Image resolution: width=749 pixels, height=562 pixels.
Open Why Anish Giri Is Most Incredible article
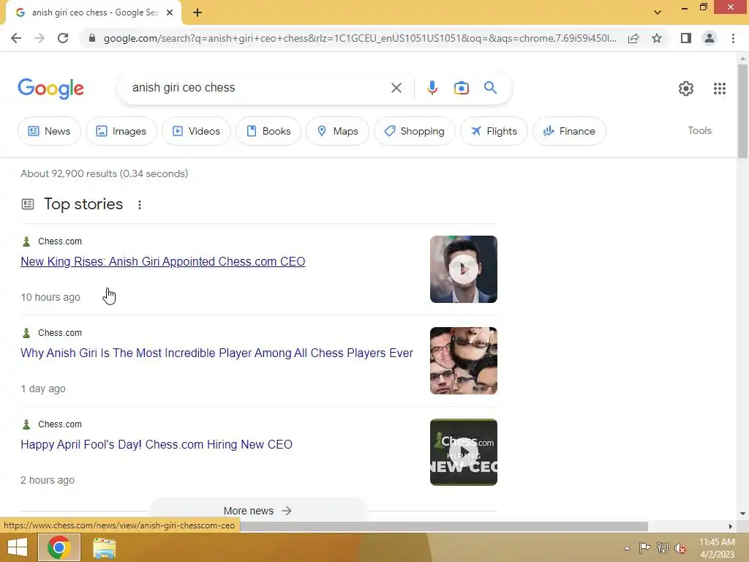(217, 353)
